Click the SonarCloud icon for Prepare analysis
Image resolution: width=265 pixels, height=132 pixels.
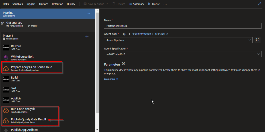click(6, 68)
